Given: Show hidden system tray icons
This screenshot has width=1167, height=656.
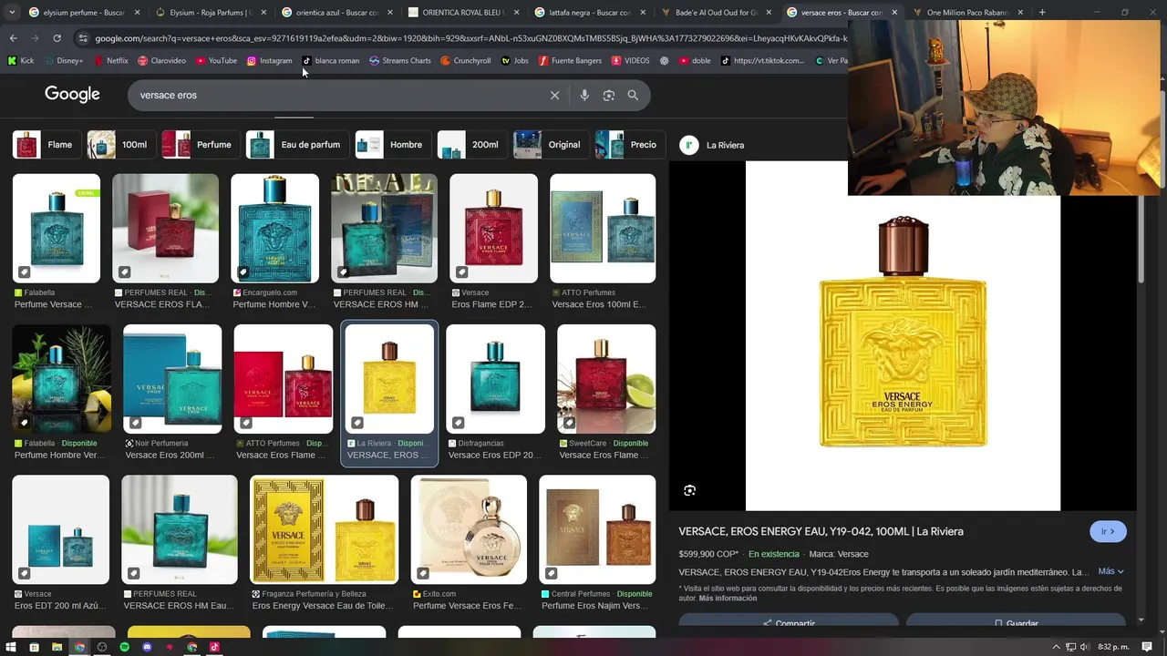Looking at the screenshot, I should 1057,647.
